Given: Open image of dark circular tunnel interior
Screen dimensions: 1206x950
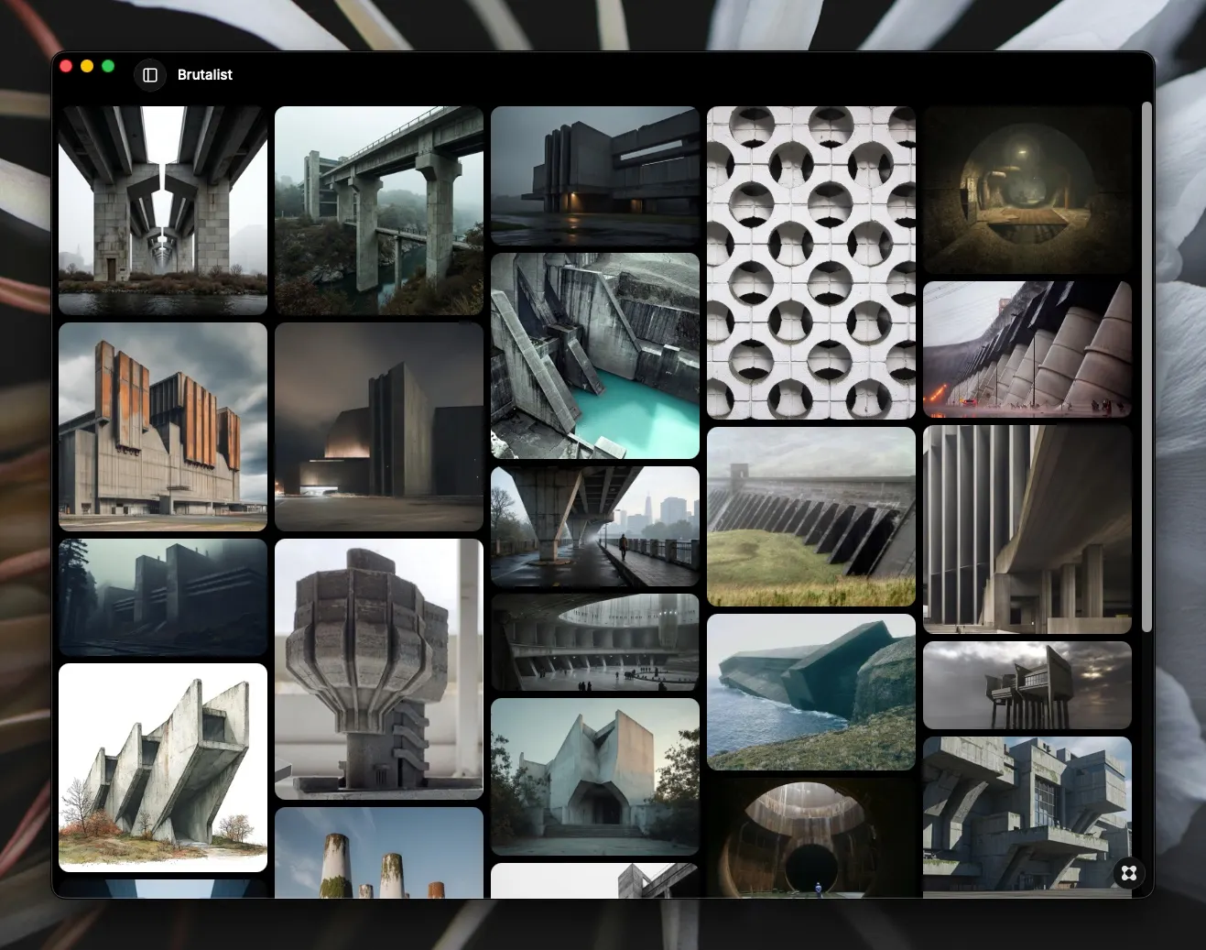Looking at the screenshot, I should [1027, 190].
